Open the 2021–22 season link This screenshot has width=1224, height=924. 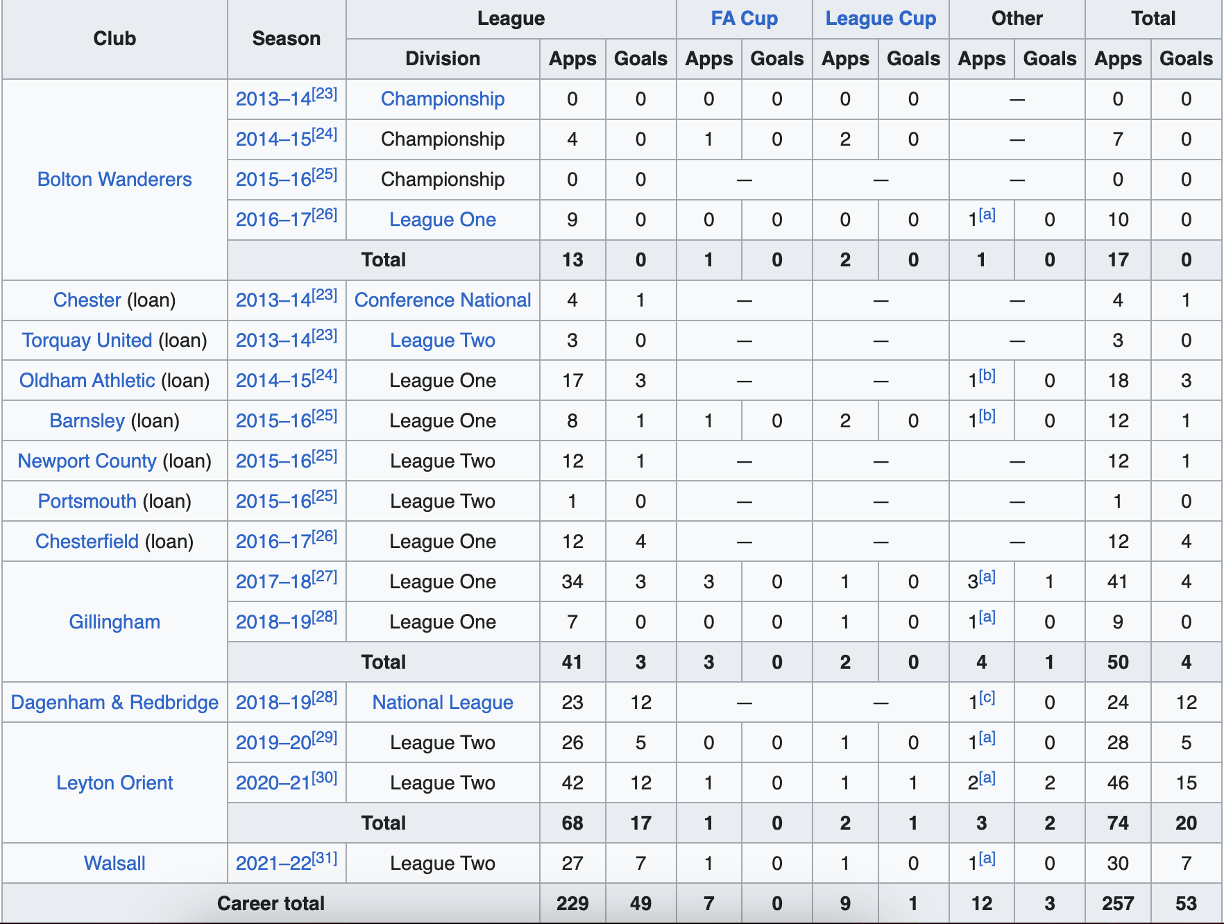273,863
